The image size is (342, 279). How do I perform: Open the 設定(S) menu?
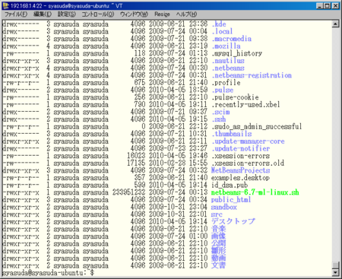pyautogui.click(x=67, y=14)
